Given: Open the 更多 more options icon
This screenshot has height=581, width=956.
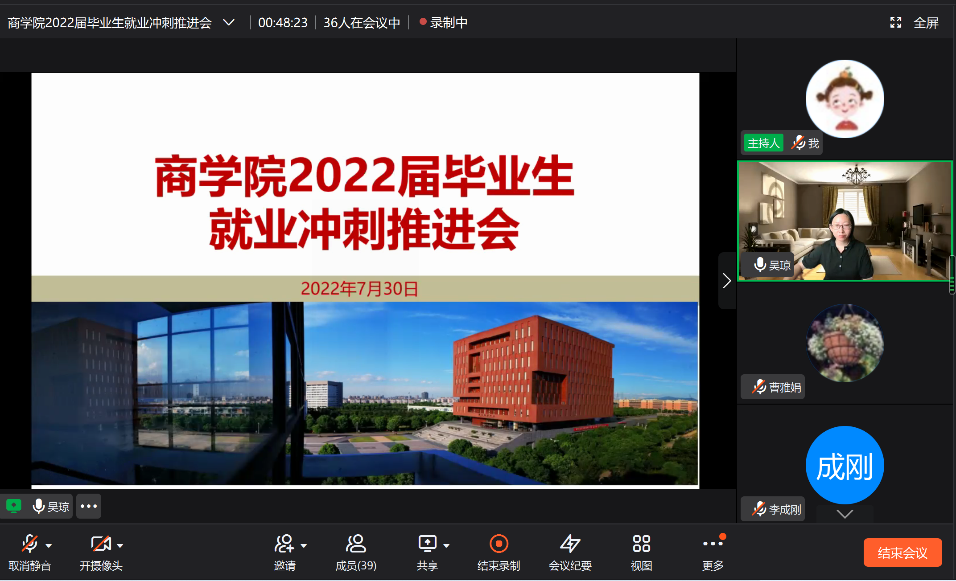Looking at the screenshot, I should 712,544.
